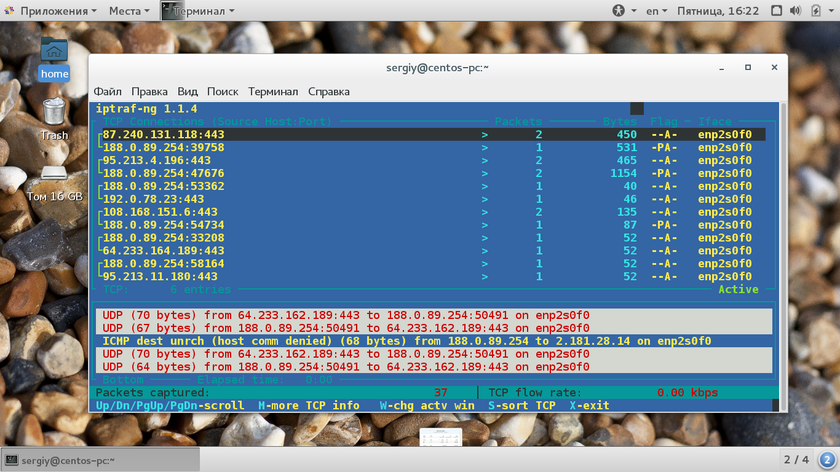Open the Правка menu

149,92
